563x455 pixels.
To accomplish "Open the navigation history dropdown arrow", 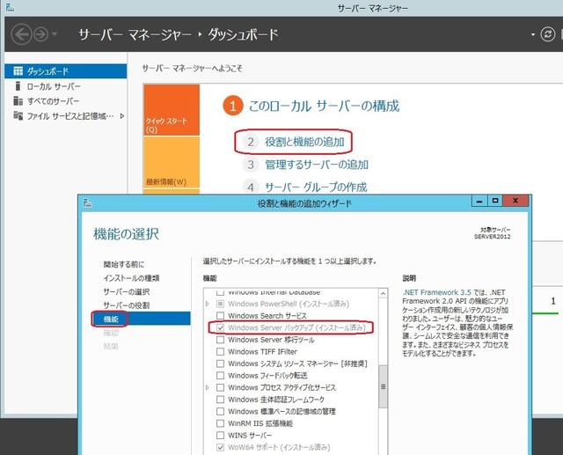I will coord(55,34).
